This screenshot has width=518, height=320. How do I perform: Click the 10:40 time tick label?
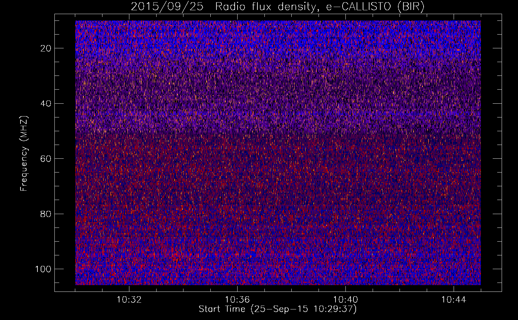pos(345,300)
